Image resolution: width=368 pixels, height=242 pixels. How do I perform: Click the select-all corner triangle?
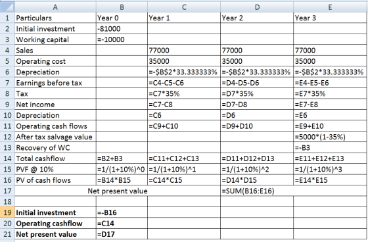(7, 7)
